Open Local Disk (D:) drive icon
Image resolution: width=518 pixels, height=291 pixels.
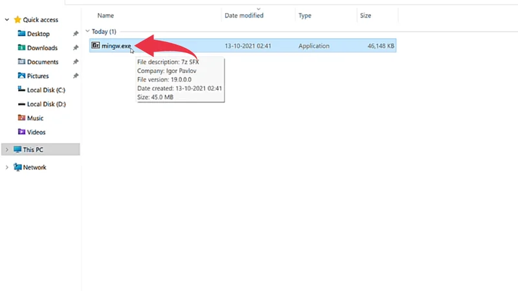click(x=21, y=104)
